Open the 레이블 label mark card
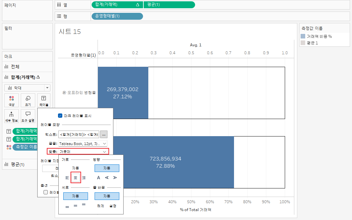This screenshot has width=352, height=220. point(44,100)
